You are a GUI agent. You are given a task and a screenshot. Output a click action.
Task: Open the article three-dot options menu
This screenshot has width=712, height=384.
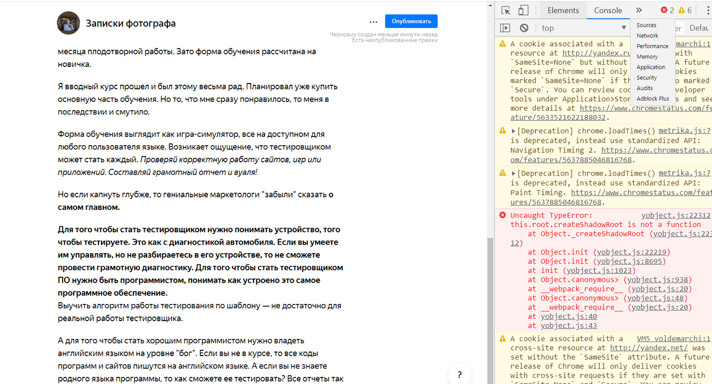(x=373, y=21)
